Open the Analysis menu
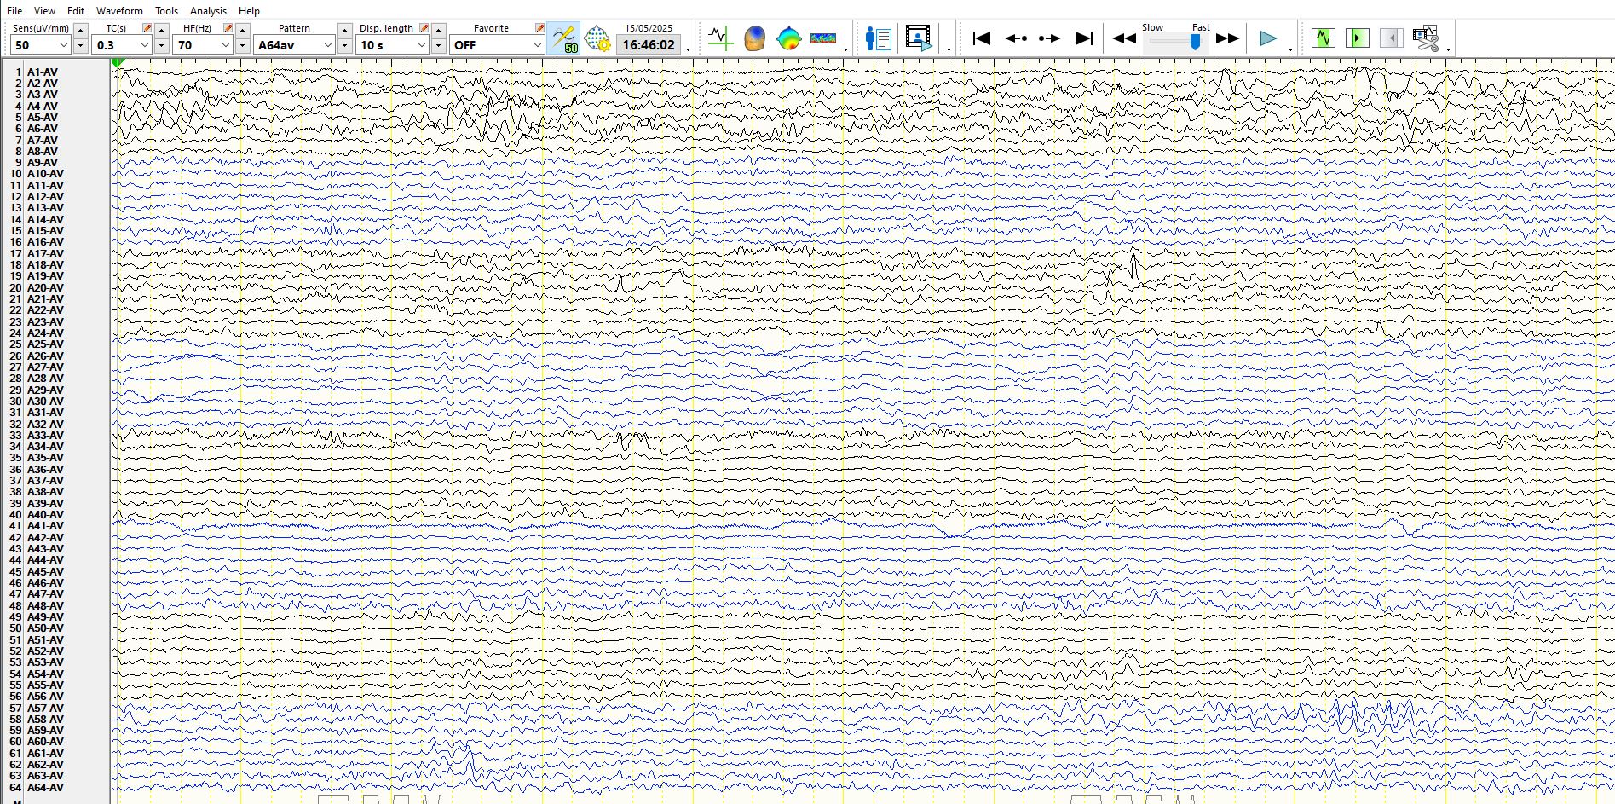Viewport: 1615px width, 804px height. (208, 11)
